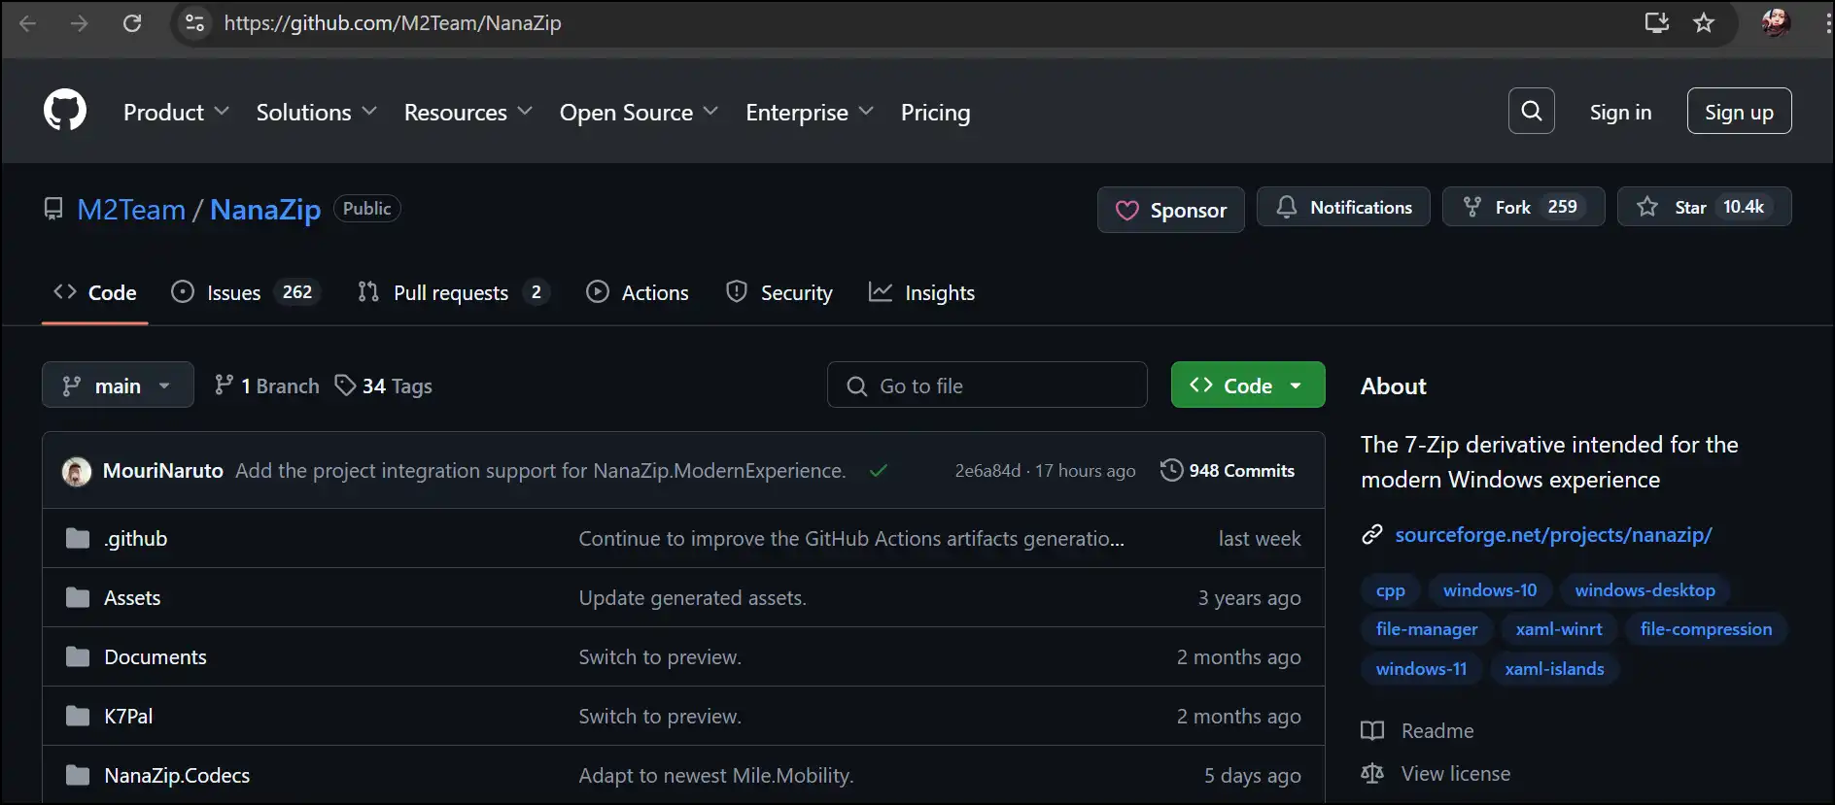Click the xaml-winrt topic tag
Image resolution: width=1835 pixels, height=805 pixels.
click(x=1559, y=629)
